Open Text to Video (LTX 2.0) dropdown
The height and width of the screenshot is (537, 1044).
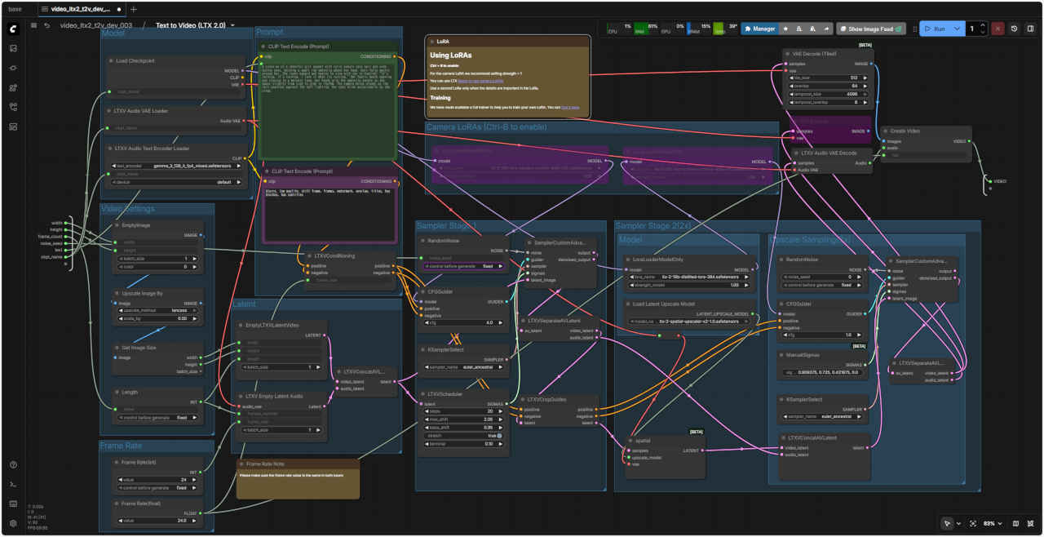click(232, 25)
